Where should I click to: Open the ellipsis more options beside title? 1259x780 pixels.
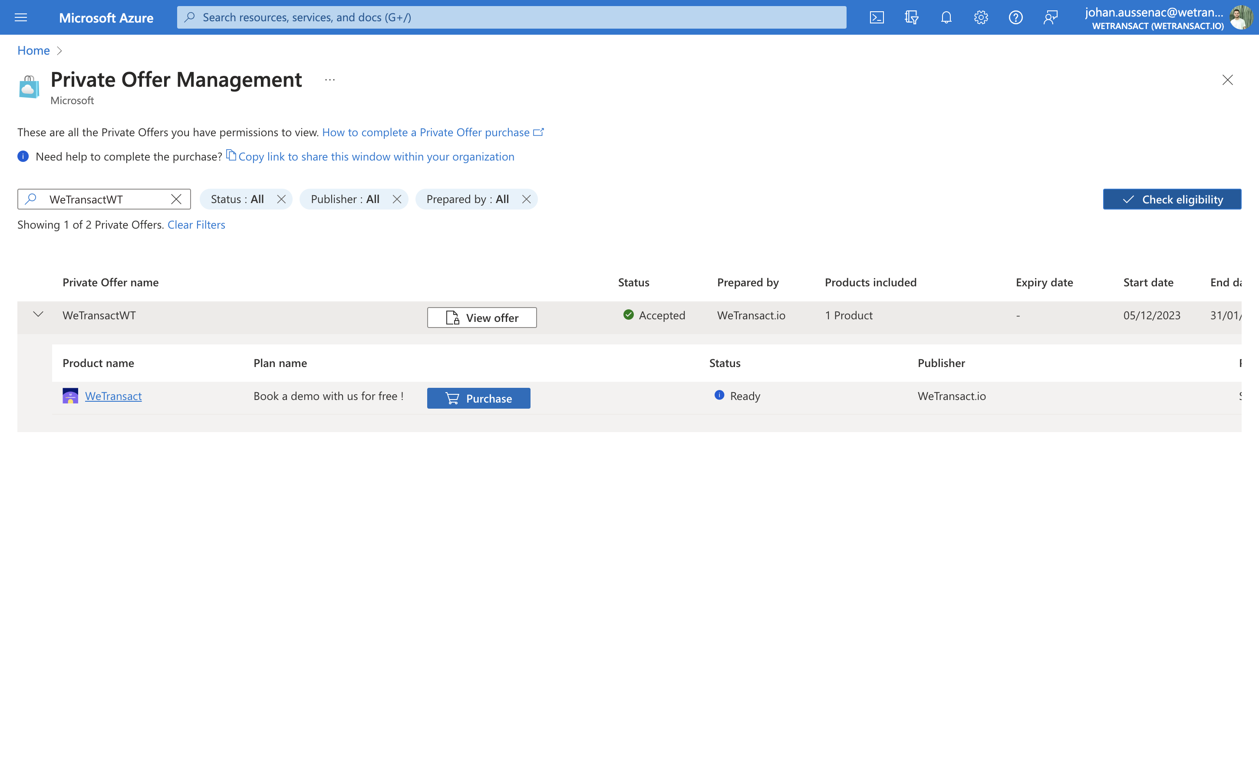click(x=330, y=80)
